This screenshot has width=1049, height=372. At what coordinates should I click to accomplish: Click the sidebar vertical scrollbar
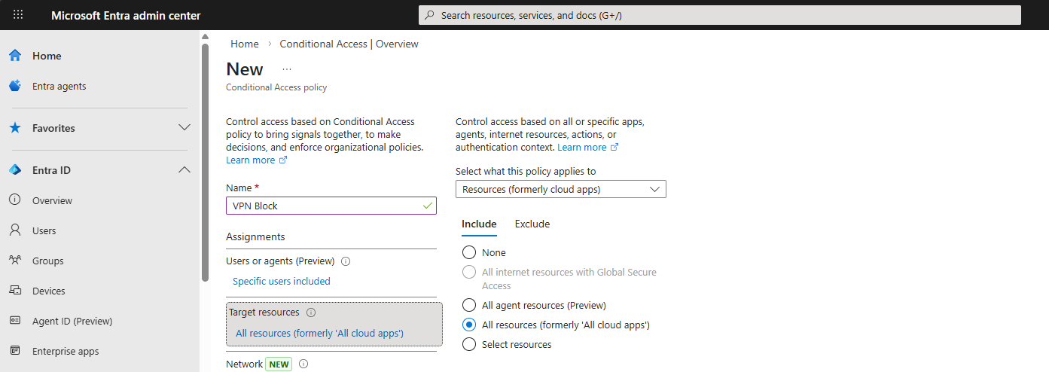tap(205, 162)
